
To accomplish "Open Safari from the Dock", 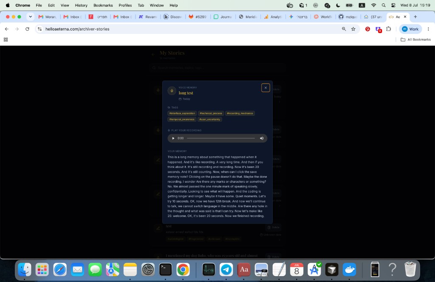I will 59,270.
